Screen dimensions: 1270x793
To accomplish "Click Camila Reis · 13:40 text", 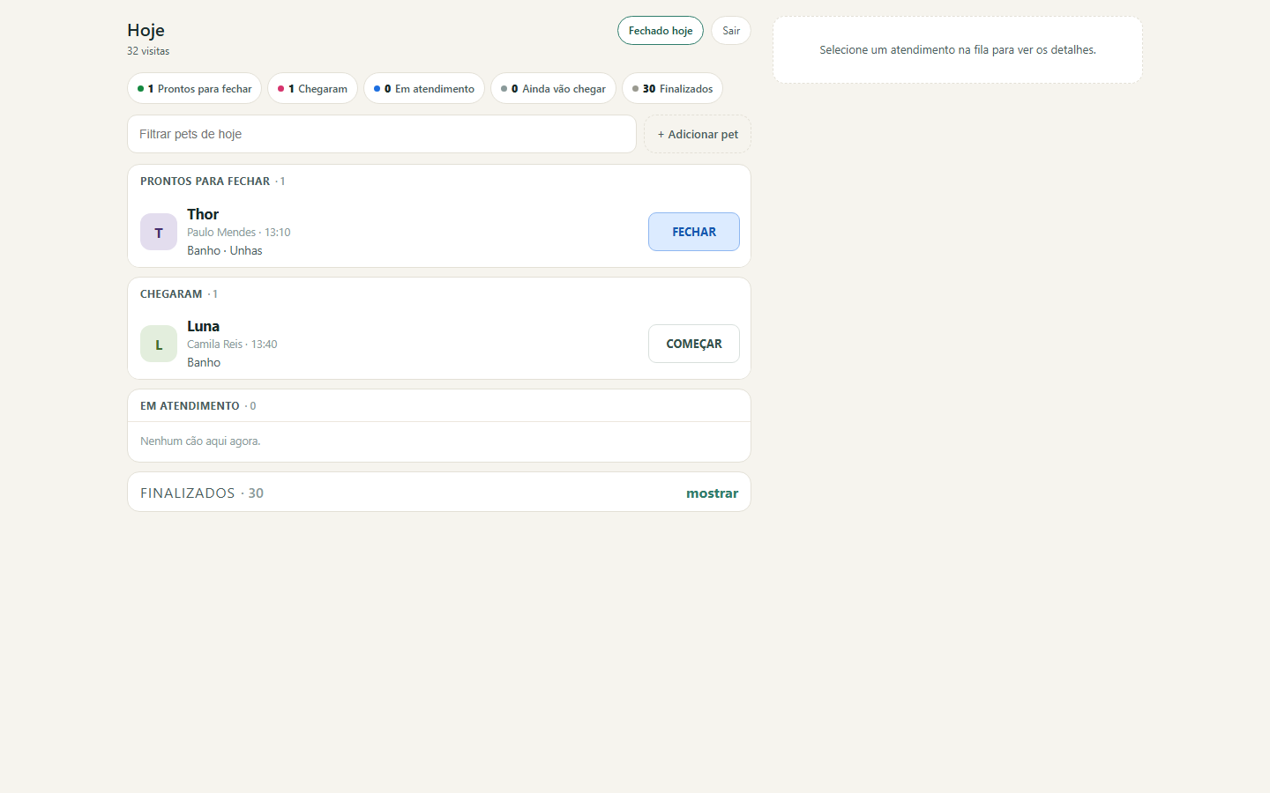I will [232, 345].
